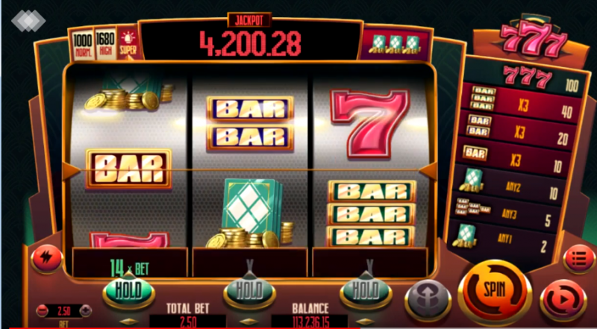597x329 pixels.
Task: Start autoplay with the red circular arrow button
Action: coord(563,301)
